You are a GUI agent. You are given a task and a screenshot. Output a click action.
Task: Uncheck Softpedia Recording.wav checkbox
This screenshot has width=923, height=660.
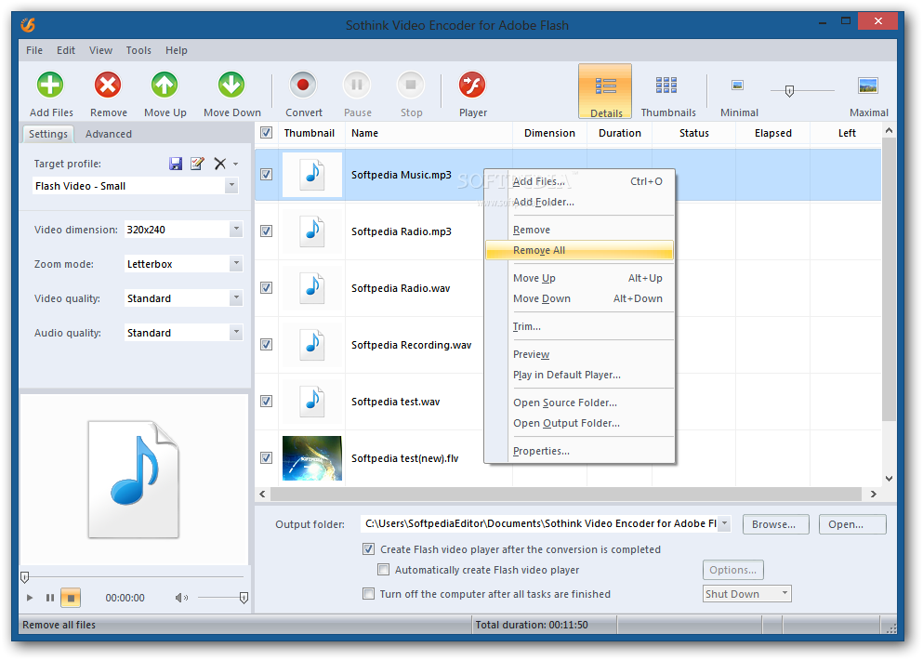(267, 344)
